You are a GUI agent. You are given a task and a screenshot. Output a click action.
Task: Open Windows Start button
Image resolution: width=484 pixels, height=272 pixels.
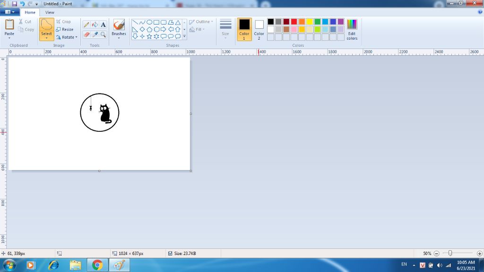[x=9, y=265]
